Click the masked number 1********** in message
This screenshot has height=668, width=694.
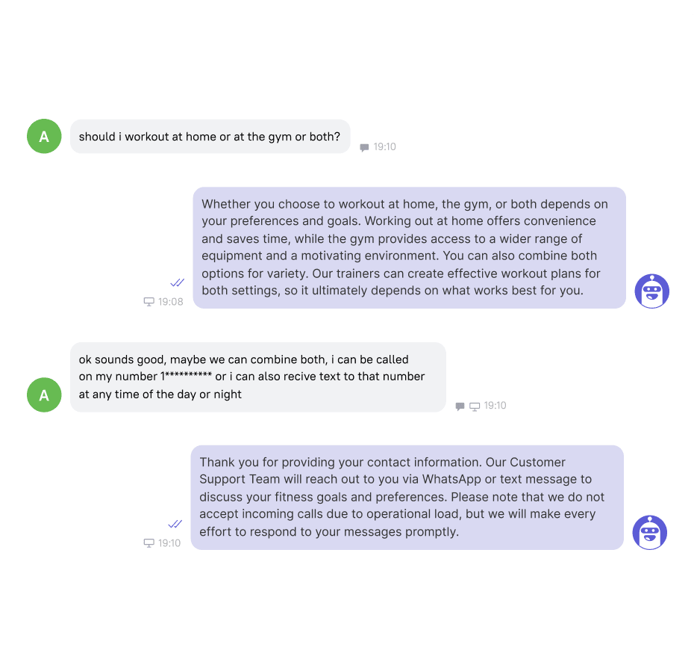pos(186,377)
